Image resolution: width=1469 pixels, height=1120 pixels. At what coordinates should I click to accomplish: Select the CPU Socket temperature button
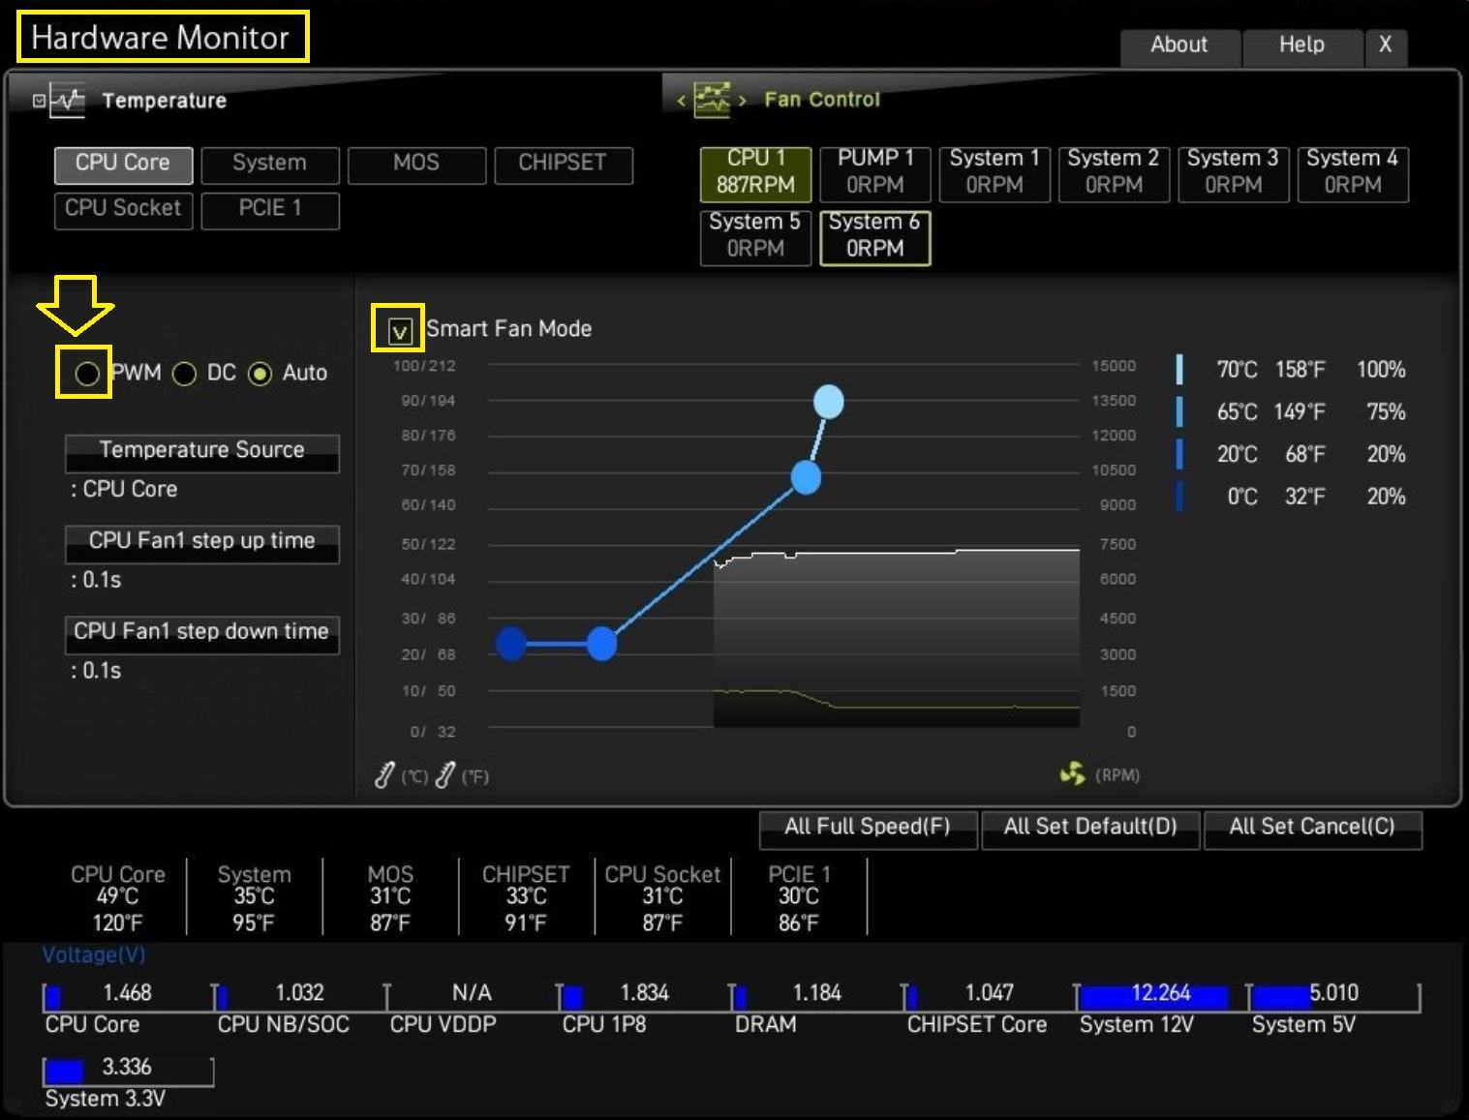(x=123, y=209)
